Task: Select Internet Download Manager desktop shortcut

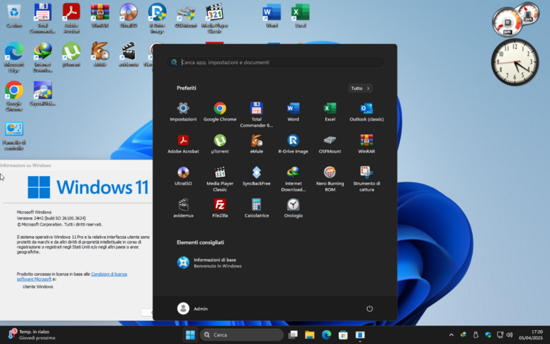Action: click(43, 57)
